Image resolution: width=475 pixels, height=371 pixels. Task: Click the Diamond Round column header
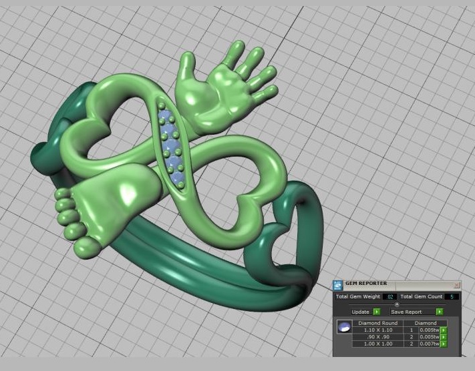coord(377,323)
